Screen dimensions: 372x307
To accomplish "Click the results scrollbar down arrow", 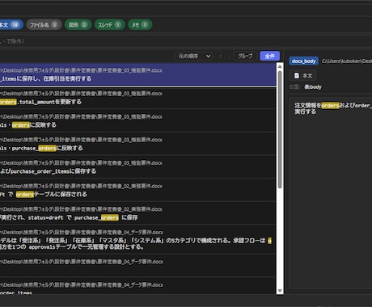I will [280, 291].
